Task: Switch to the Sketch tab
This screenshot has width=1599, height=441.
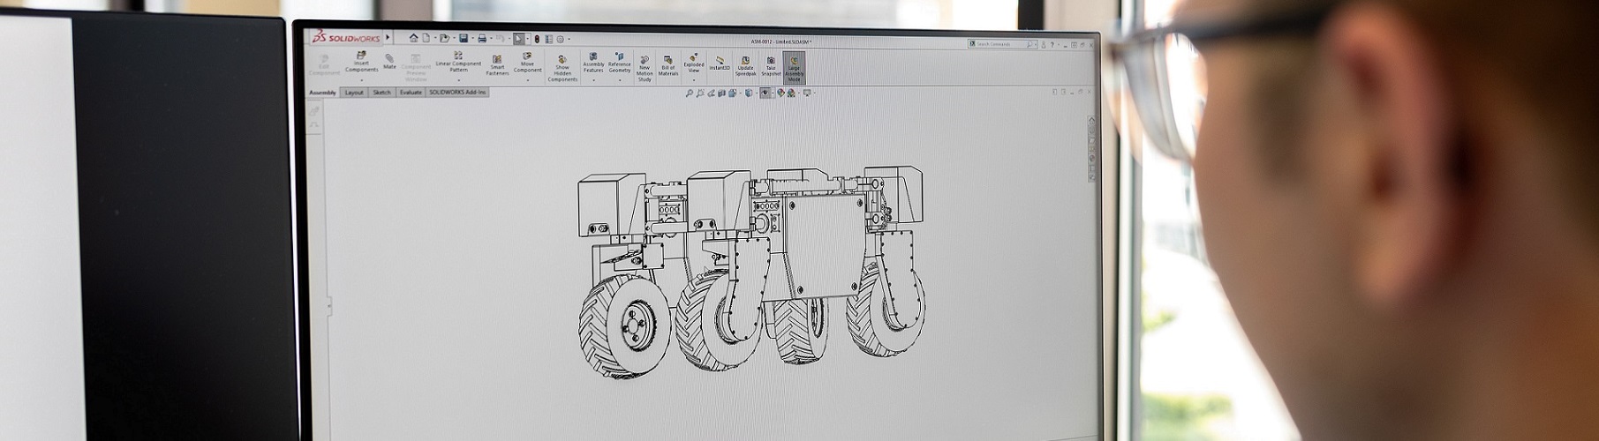Action: pos(381,93)
